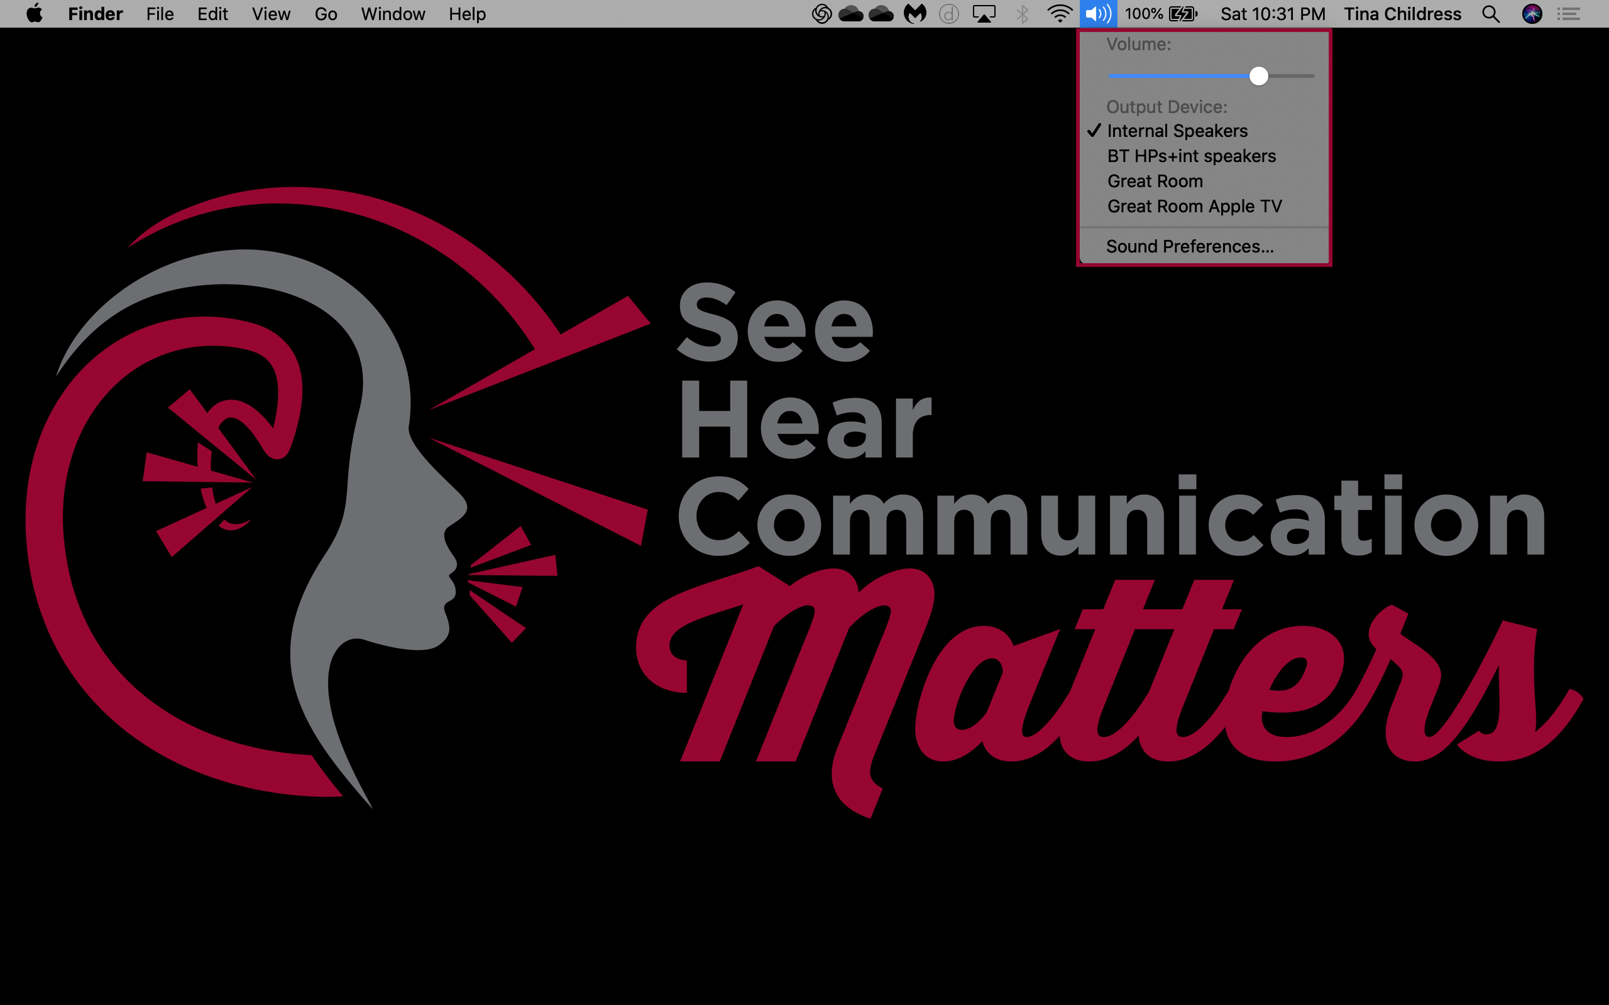This screenshot has height=1005, width=1609.
Task: Open the Finder Go menu
Action: click(326, 13)
